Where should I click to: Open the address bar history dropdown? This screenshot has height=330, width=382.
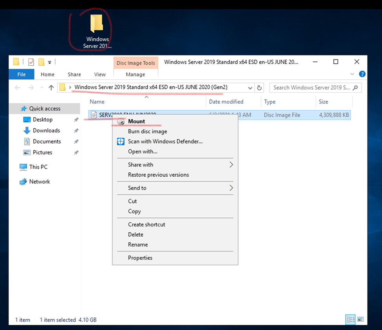(249, 88)
